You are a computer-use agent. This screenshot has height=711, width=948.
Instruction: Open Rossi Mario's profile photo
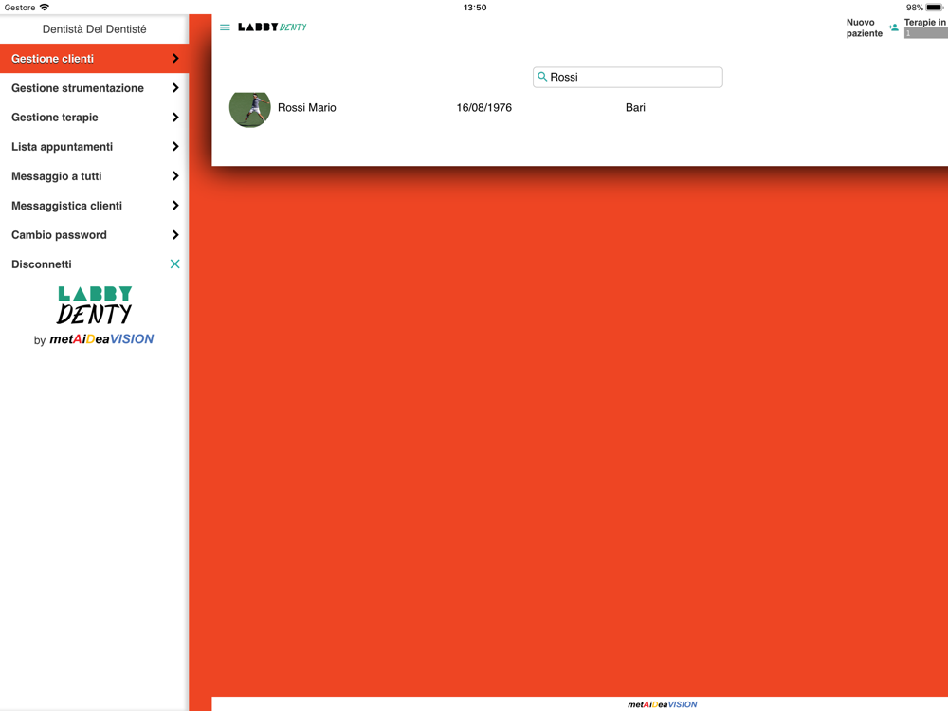tap(249, 108)
